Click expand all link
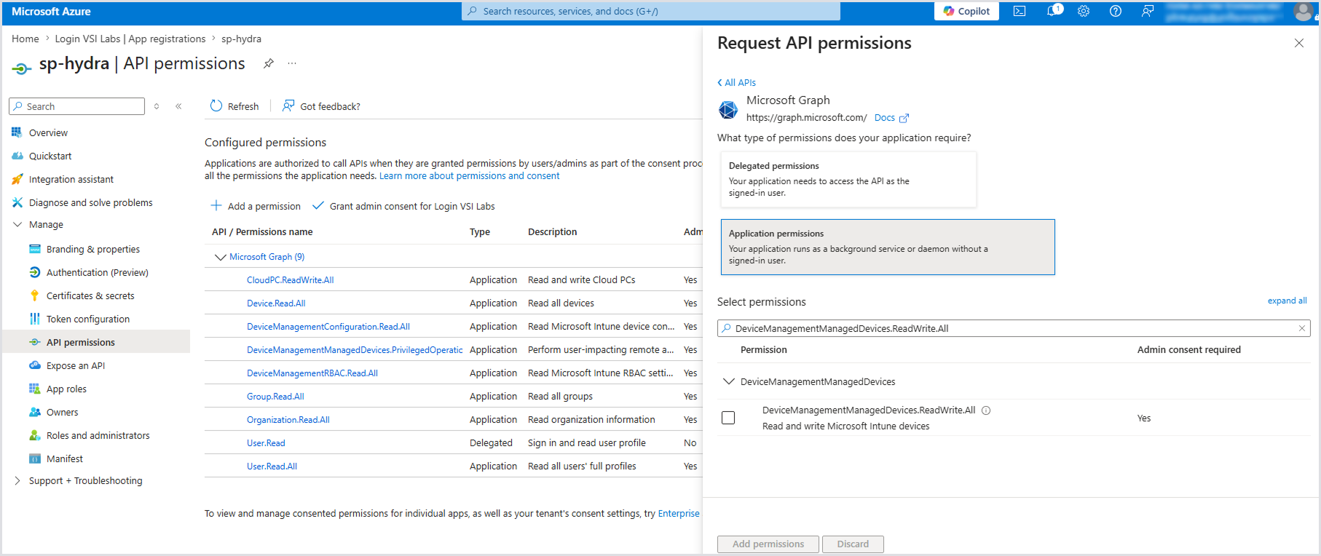 click(1287, 301)
